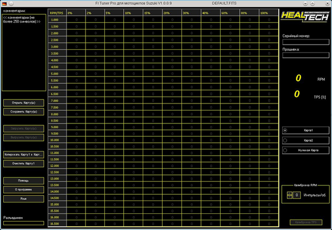
Task: Click the Загрузить Карту(ы) button
Action: tap(24, 129)
